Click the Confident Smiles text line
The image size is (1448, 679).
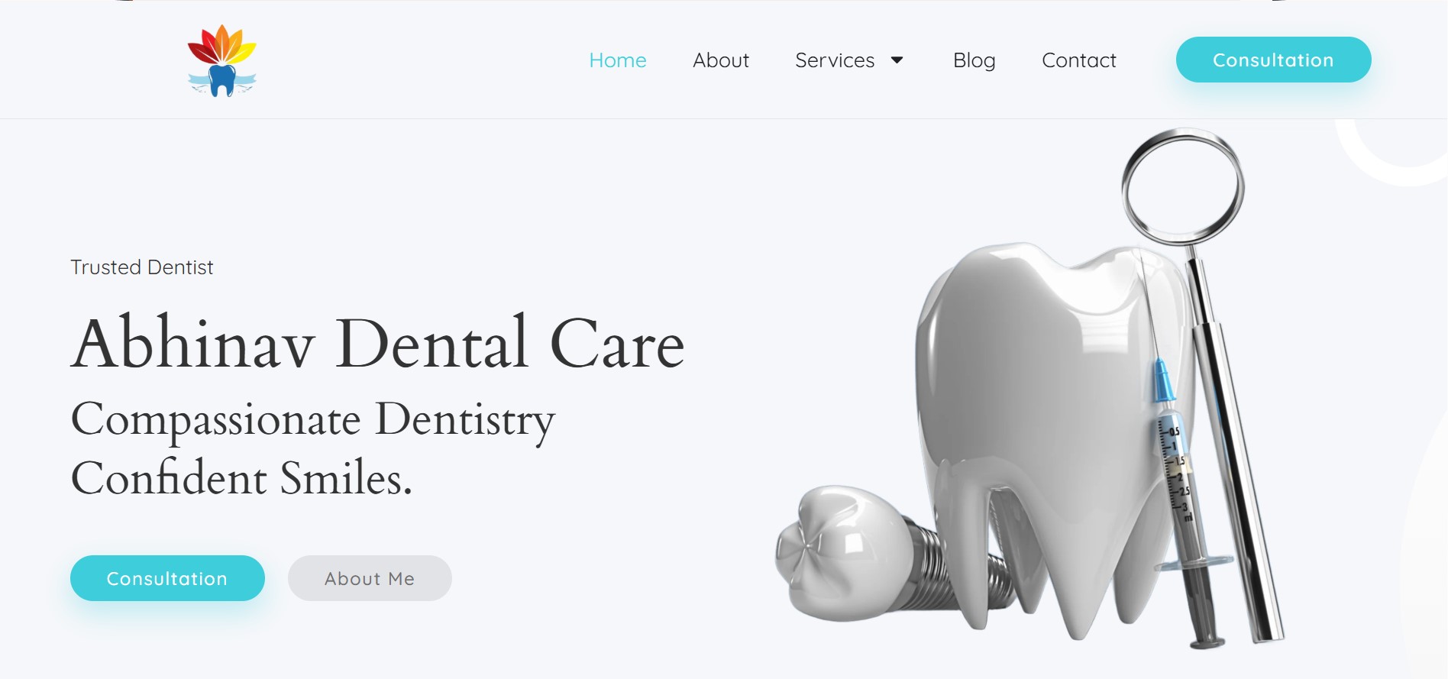pyautogui.click(x=241, y=478)
